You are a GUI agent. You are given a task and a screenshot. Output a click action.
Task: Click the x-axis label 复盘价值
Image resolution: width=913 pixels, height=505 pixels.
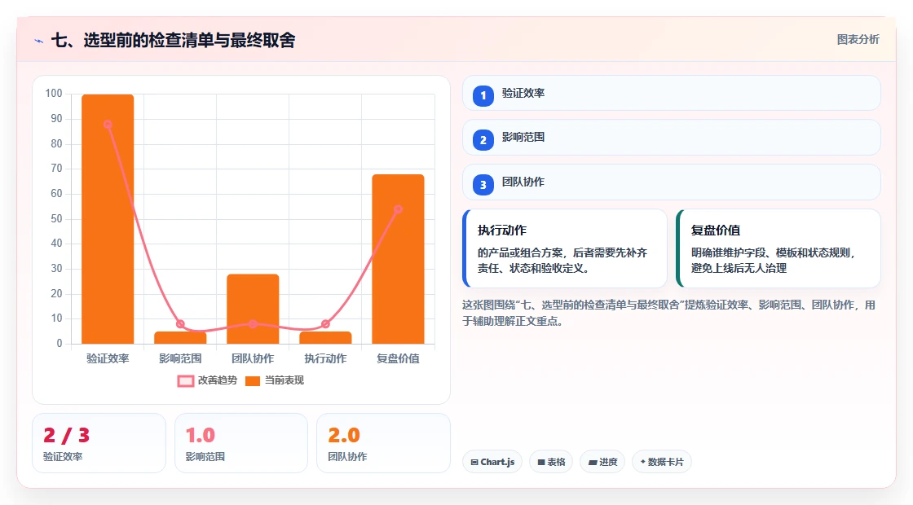[399, 358]
